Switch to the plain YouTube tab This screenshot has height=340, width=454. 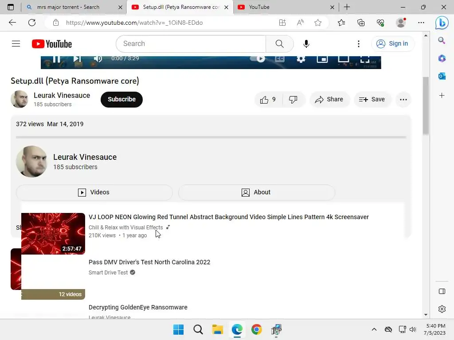286,7
